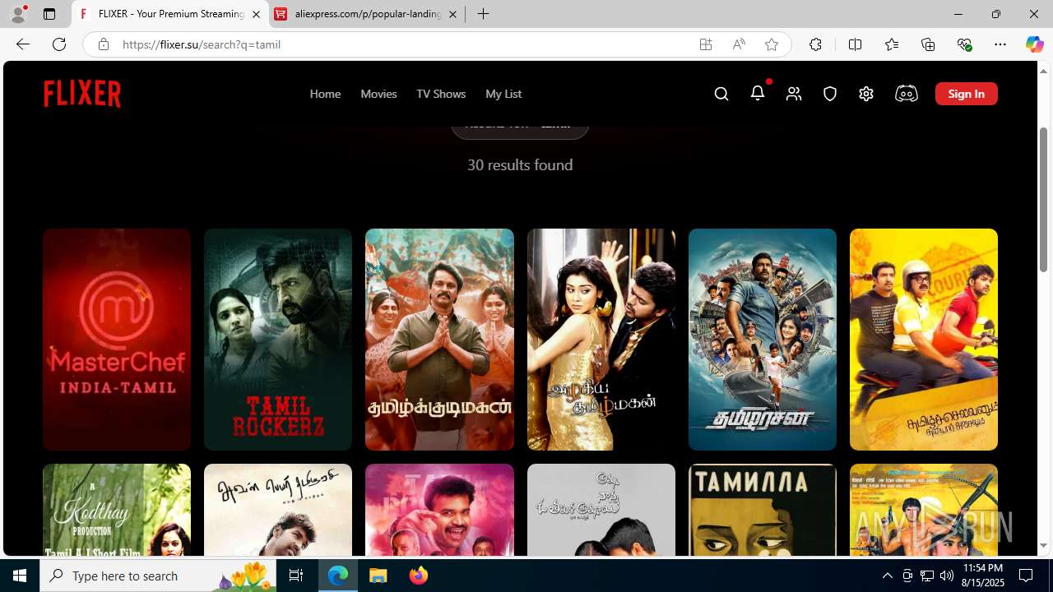Viewport: 1053px width, 592px height.
Task: Switch to the aliexpress tab
Action: [x=367, y=14]
